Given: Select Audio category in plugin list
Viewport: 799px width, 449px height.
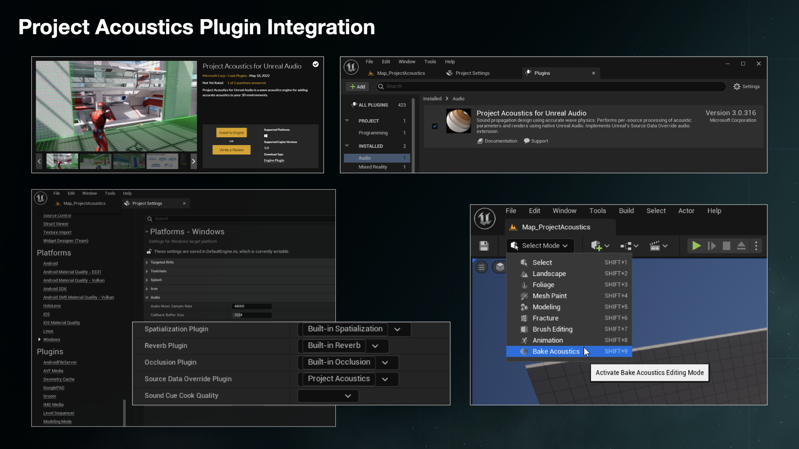Looking at the screenshot, I should (377, 158).
